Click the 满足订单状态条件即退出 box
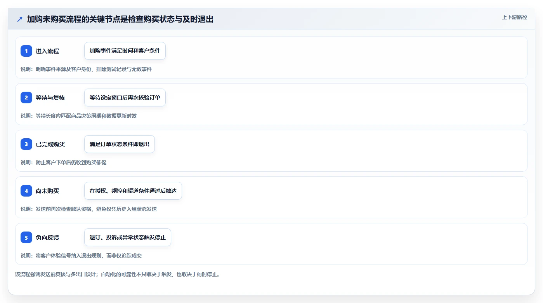This screenshot has width=543, height=303. (x=120, y=144)
